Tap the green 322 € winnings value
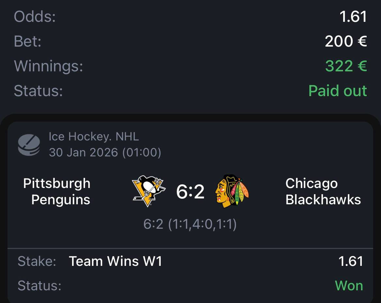This screenshot has height=303, width=381. point(346,66)
